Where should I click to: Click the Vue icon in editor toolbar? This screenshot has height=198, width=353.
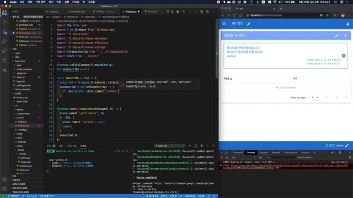pyautogui.click(x=168, y=12)
